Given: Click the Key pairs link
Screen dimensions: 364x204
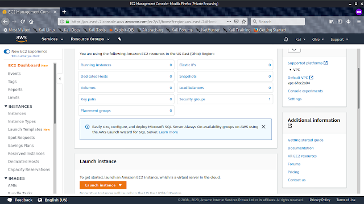Looking at the screenshot, I should coord(88,99).
